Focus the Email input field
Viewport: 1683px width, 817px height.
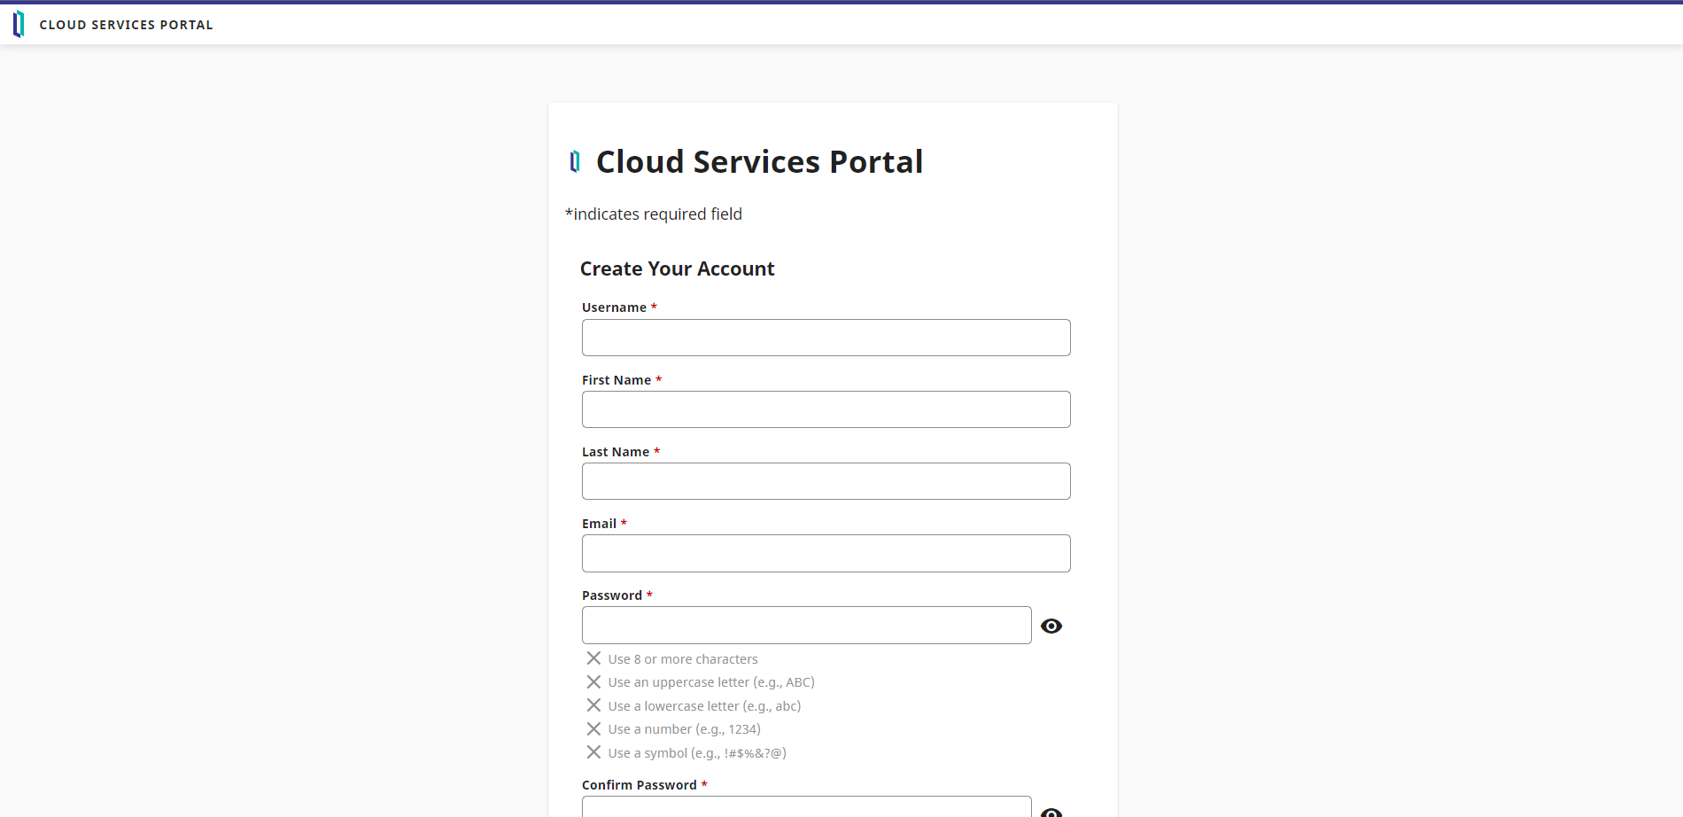(826, 553)
